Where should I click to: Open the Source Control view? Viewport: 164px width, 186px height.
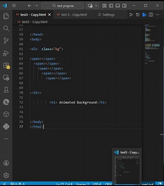(x=6, y=41)
